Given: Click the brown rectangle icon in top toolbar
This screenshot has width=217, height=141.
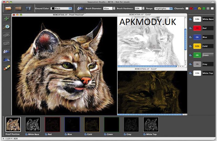Looking at the screenshot, I should tap(18, 8).
